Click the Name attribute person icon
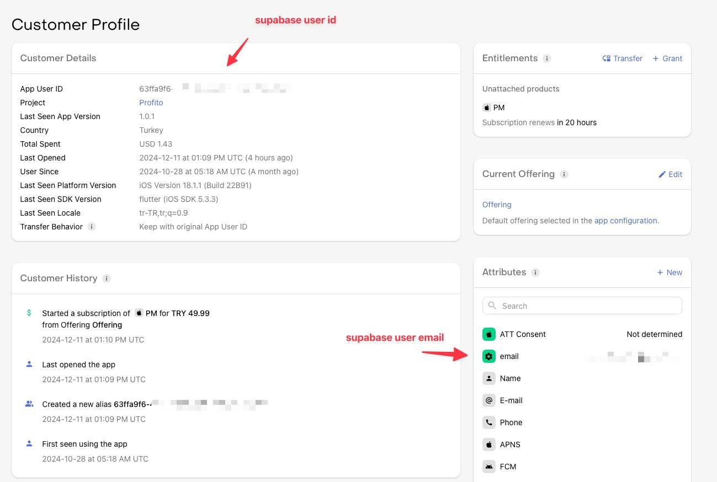 [x=488, y=378]
